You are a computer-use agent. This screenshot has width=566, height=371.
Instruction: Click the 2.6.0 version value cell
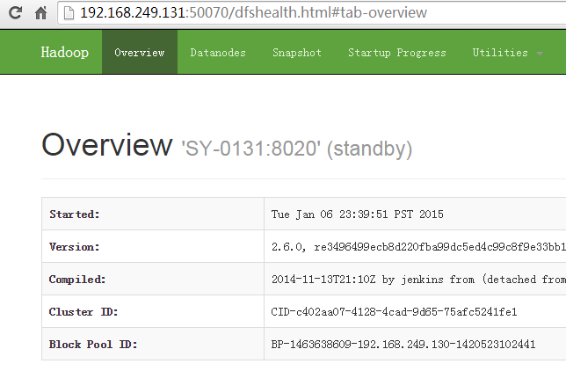(413, 247)
